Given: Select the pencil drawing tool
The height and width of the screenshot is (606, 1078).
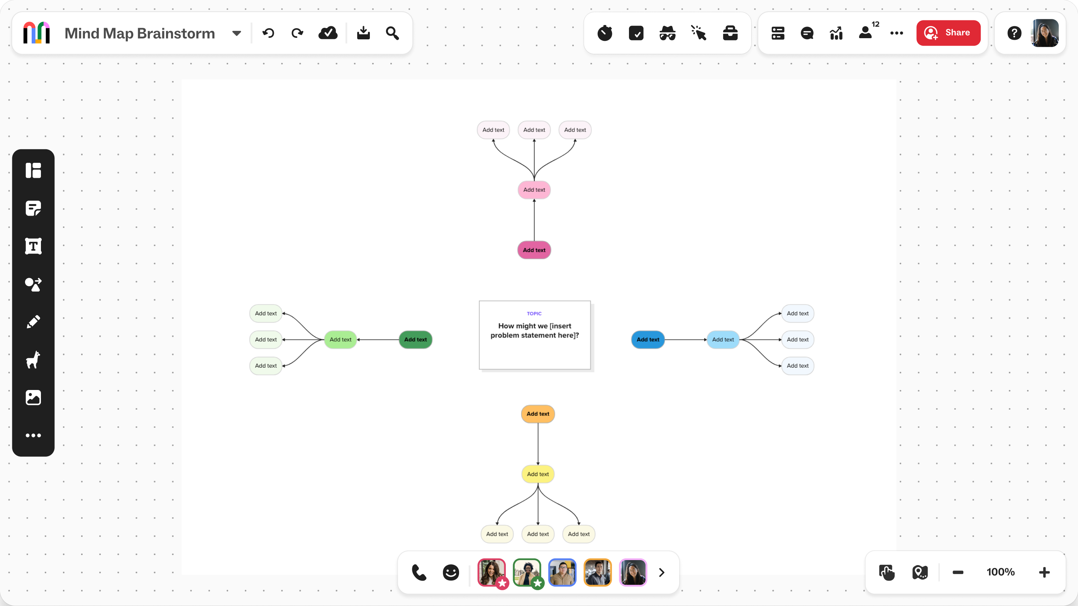Looking at the screenshot, I should 33,322.
